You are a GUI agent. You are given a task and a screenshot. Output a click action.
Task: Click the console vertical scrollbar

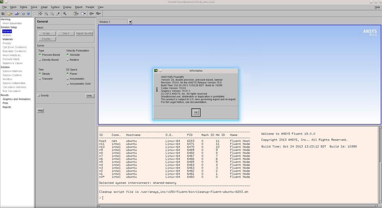point(380,165)
